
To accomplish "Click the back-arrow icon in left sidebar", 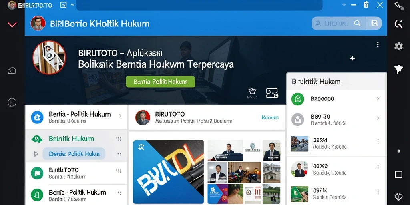I will pyautogui.click(x=12, y=70).
